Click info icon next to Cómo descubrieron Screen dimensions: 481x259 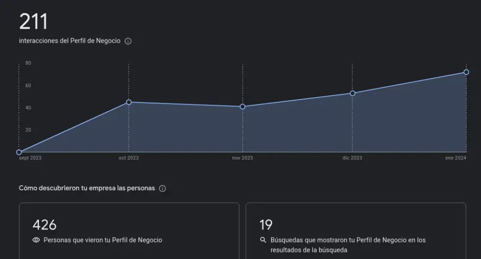(x=162, y=189)
